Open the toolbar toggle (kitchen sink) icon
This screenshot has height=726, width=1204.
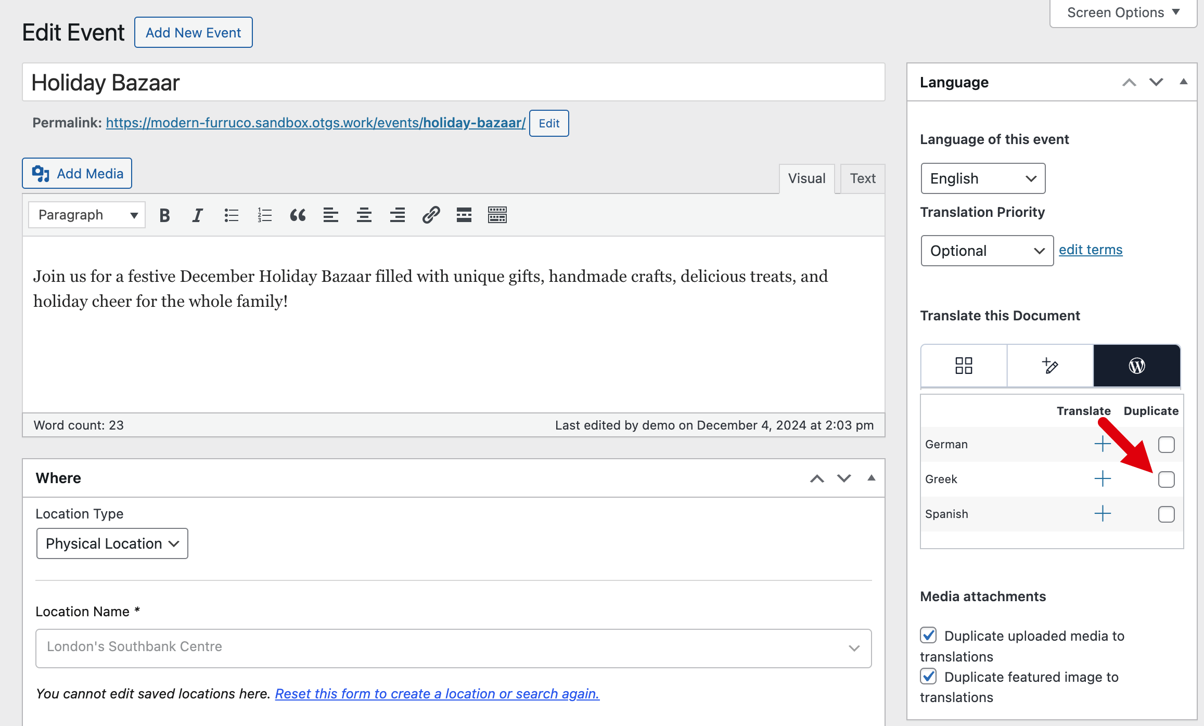click(x=497, y=215)
